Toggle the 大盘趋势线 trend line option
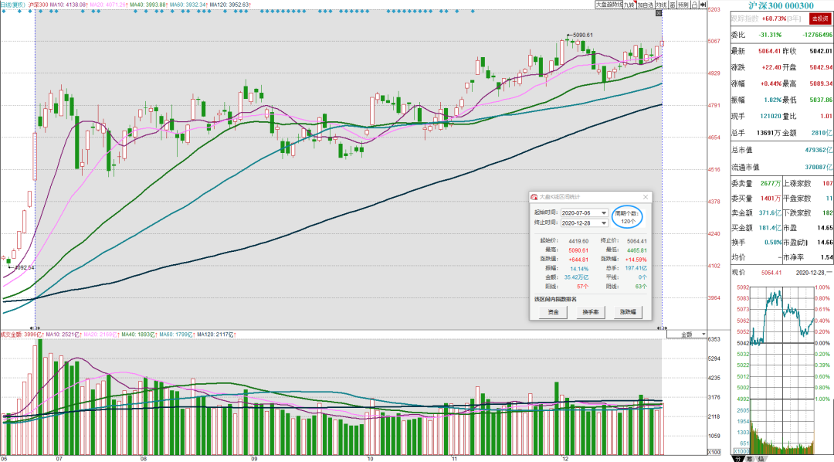834x462 pixels. tap(609, 5)
